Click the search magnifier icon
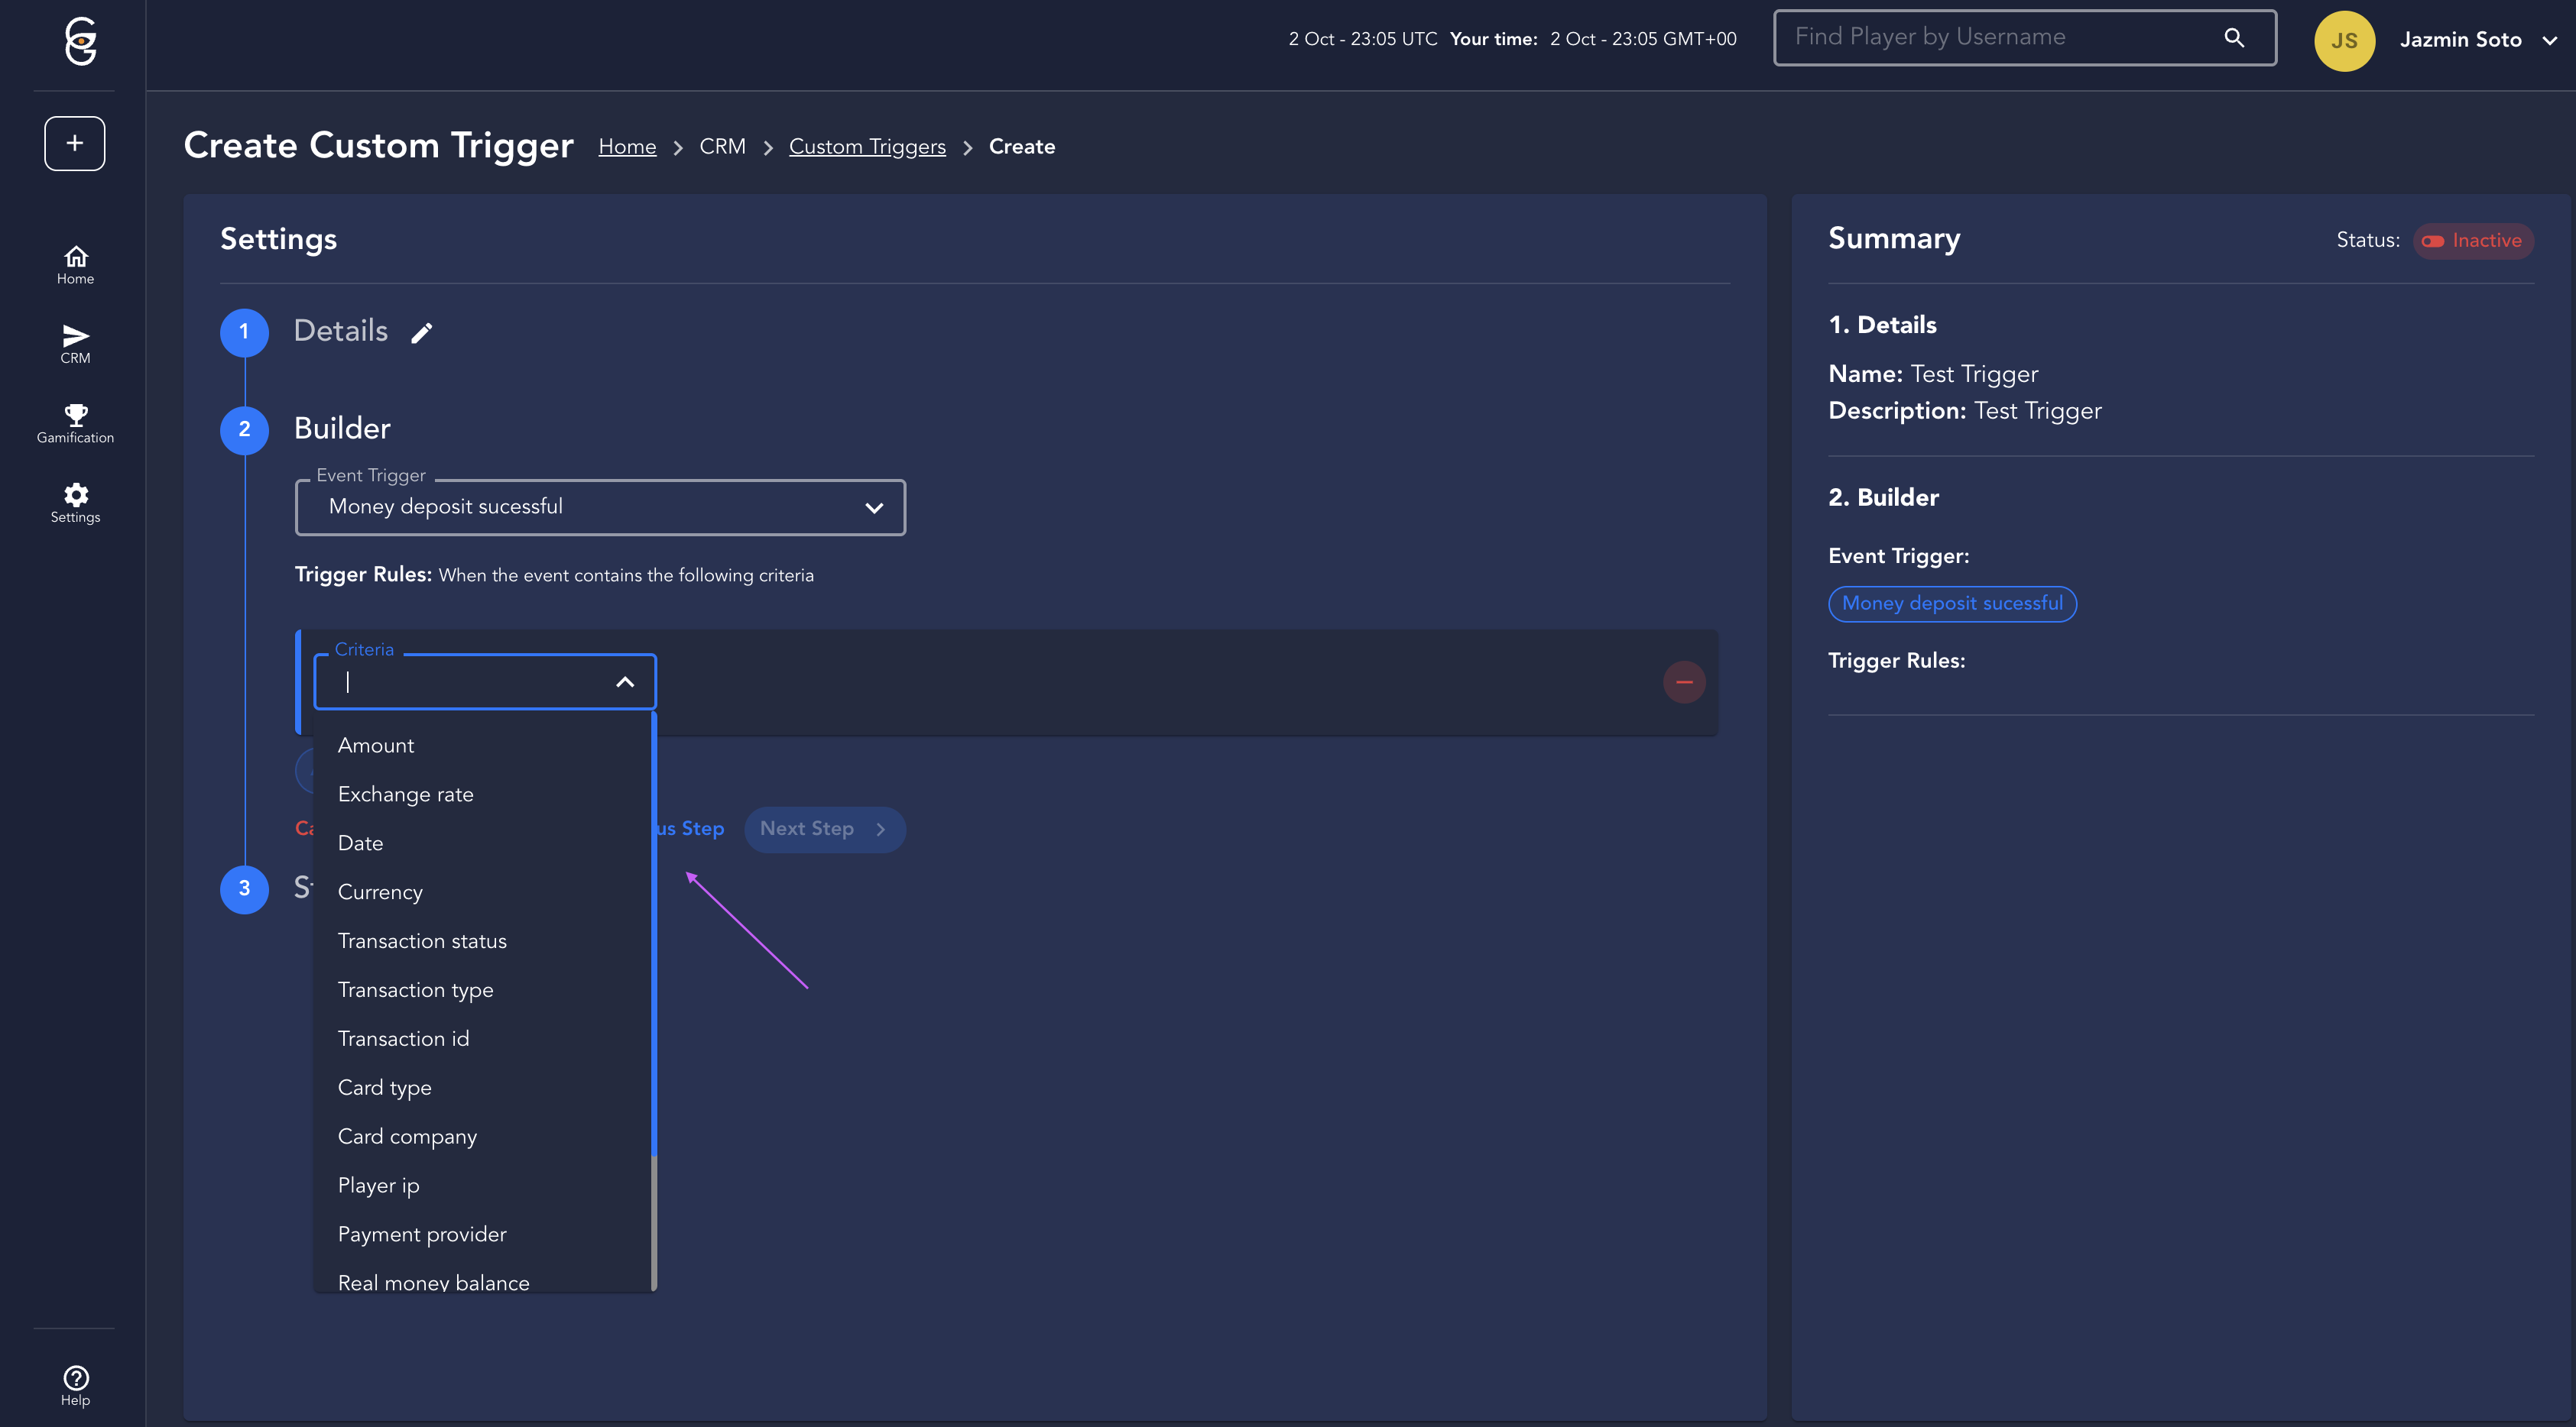This screenshot has height=1427, width=2576. click(2234, 38)
